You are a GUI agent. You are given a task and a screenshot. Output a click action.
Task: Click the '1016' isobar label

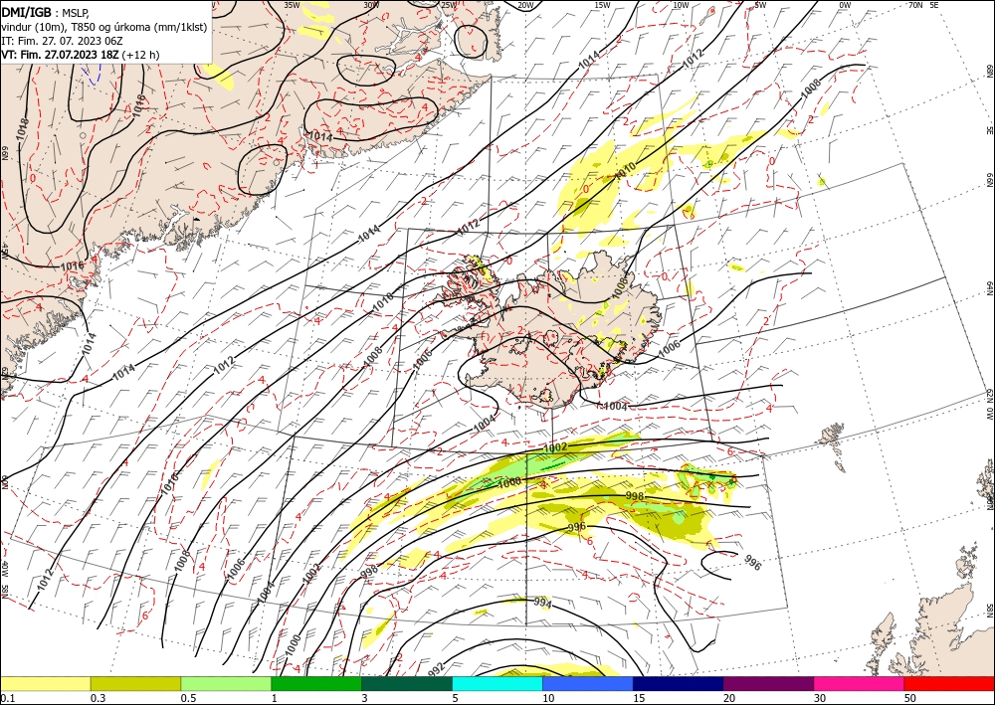pyautogui.click(x=73, y=266)
